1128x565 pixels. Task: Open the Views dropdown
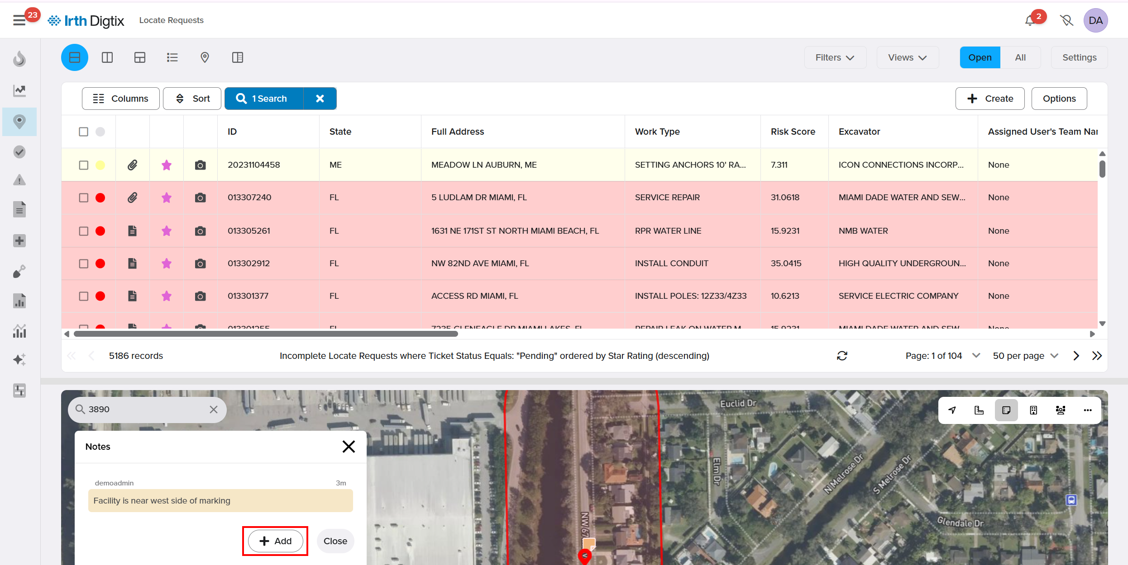pyautogui.click(x=907, y=57)
